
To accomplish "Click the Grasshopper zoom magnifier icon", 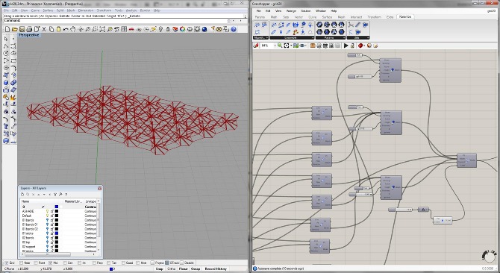I will pos(280,45).
